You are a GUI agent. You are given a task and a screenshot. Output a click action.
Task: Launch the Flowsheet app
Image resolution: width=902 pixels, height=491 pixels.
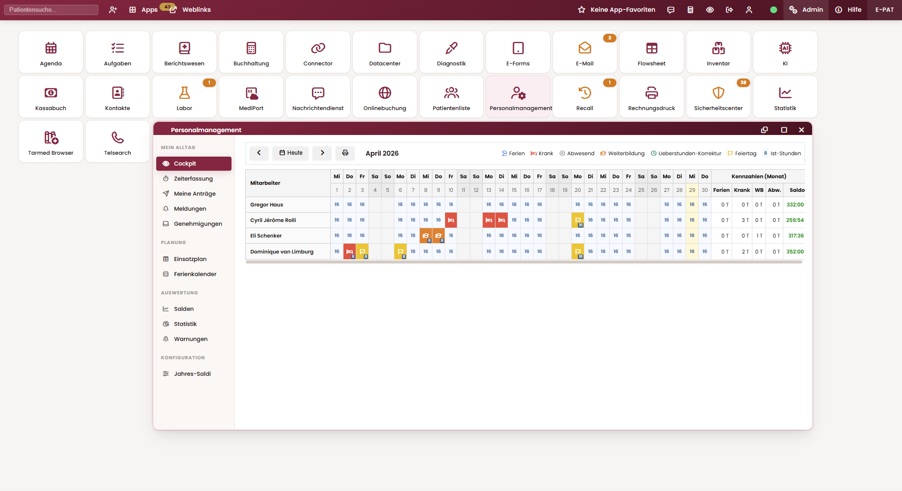652,52
